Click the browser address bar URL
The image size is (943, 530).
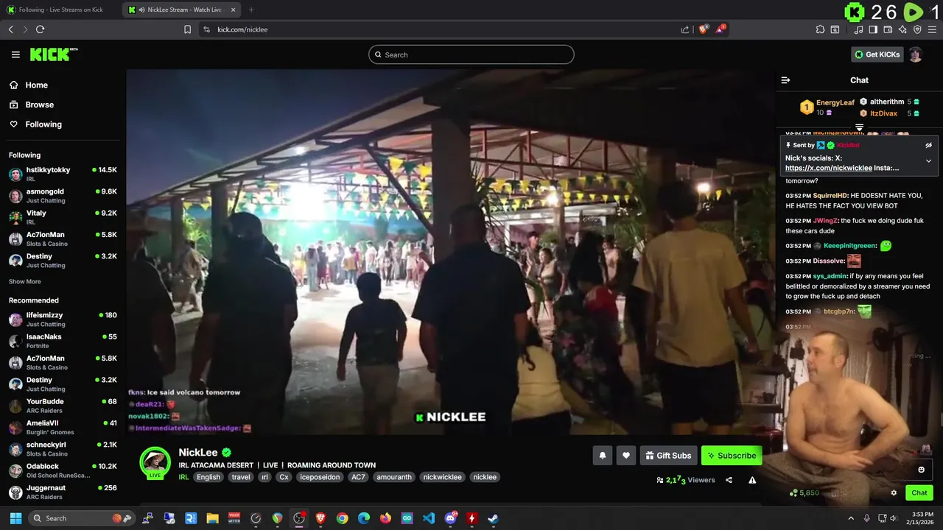pos(242,29)
